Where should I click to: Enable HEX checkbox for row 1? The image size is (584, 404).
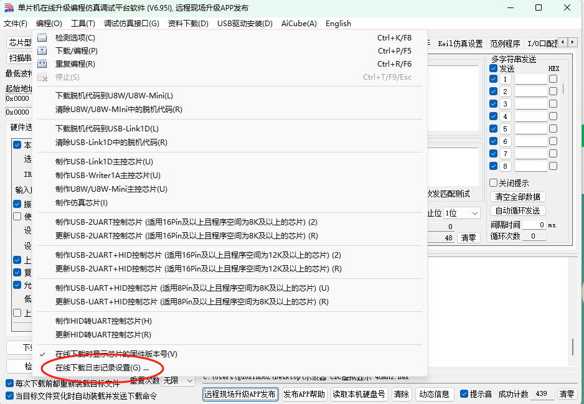[x=553, y=79]
